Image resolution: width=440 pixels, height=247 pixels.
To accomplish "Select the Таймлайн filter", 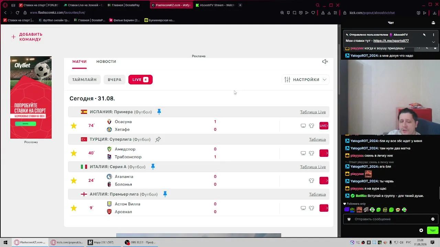I will click(x=84, y=80).
